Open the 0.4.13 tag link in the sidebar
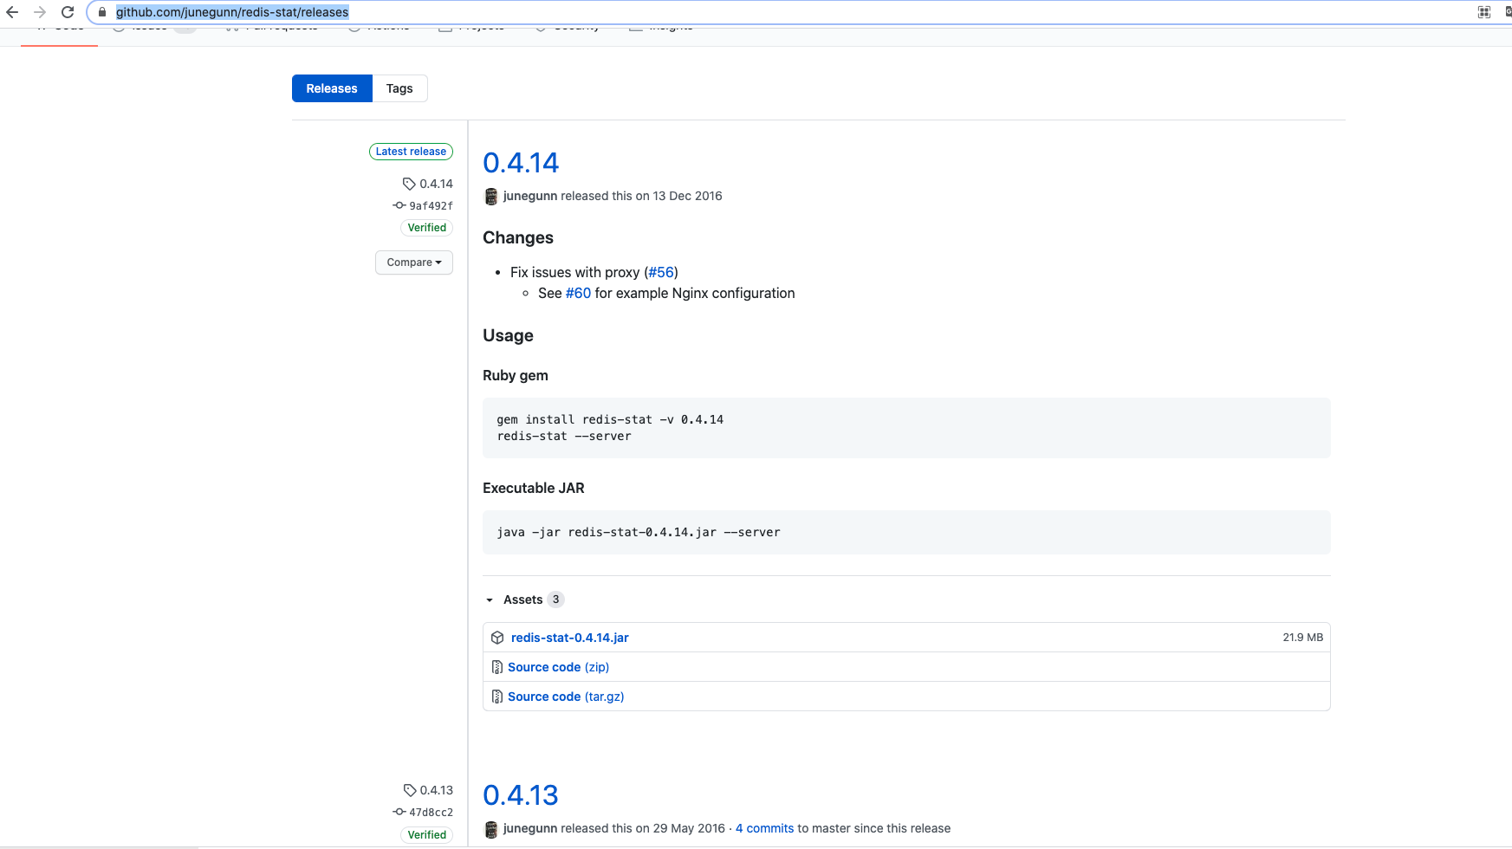 436,790
